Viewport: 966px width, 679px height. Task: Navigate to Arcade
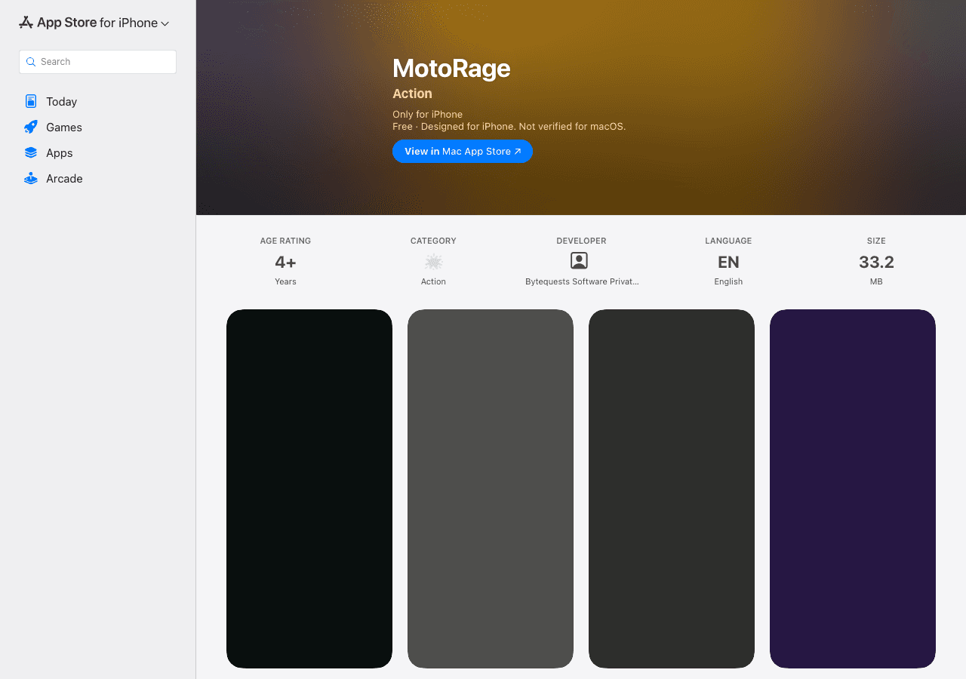(x=64, y=179)
